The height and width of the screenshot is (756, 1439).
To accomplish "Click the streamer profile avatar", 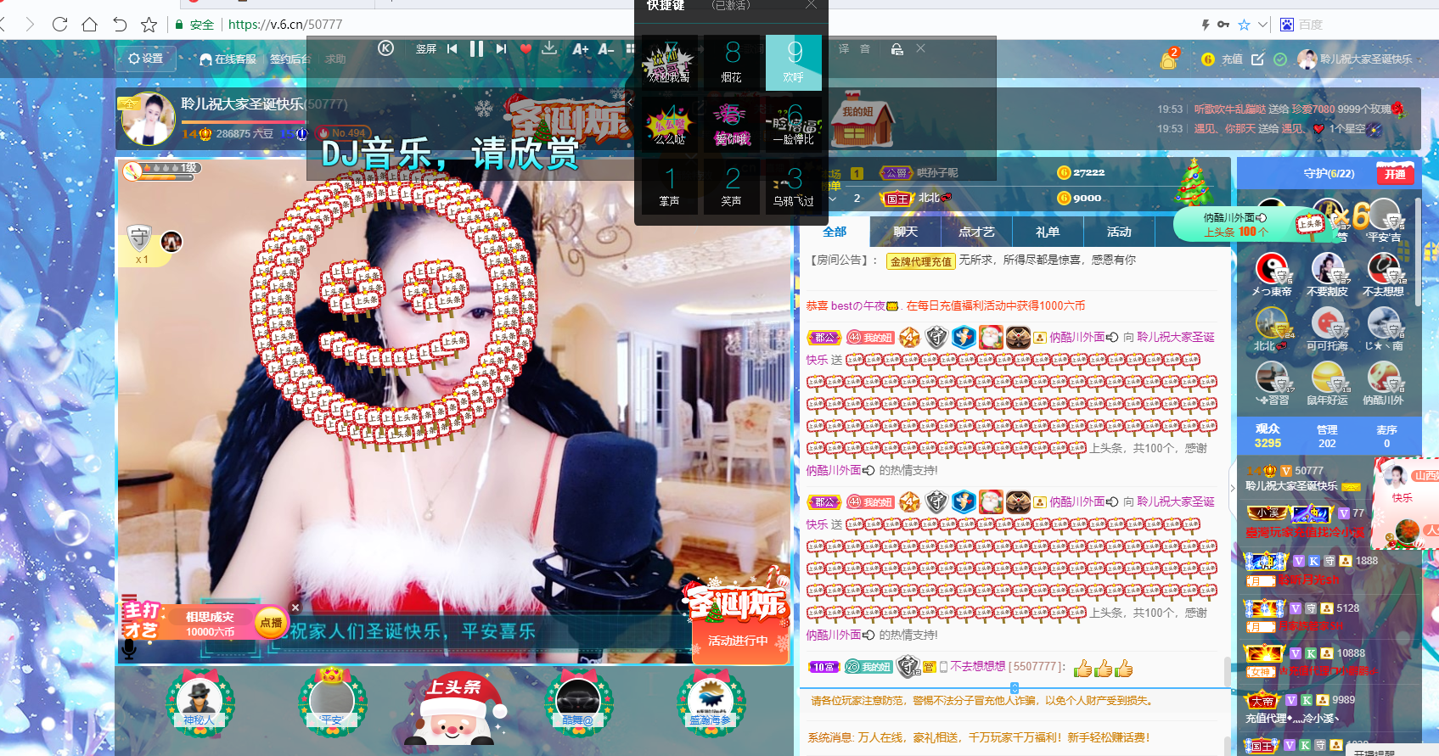I will pos(148,118).
